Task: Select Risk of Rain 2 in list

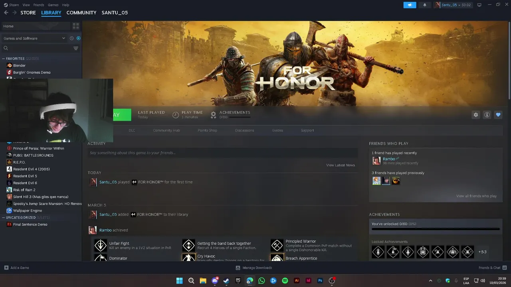Action: (24, 190)
